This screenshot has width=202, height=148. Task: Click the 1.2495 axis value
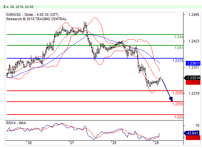(194, 15)
